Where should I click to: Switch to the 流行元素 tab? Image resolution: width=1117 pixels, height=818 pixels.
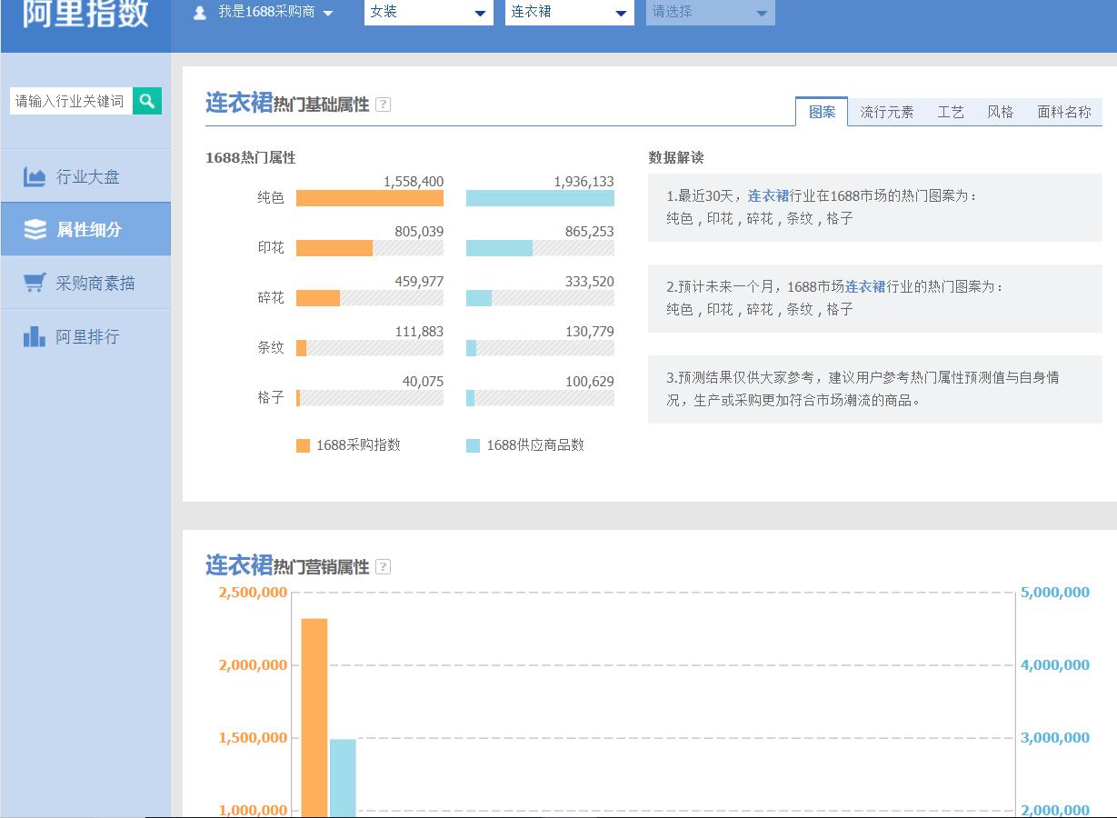(x=886, y=112)
